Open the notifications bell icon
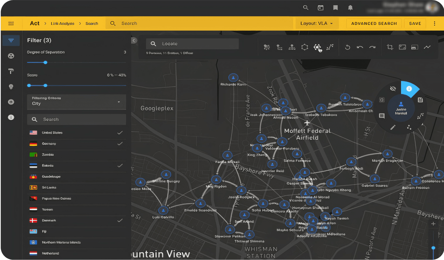 [x=350, y=8]
